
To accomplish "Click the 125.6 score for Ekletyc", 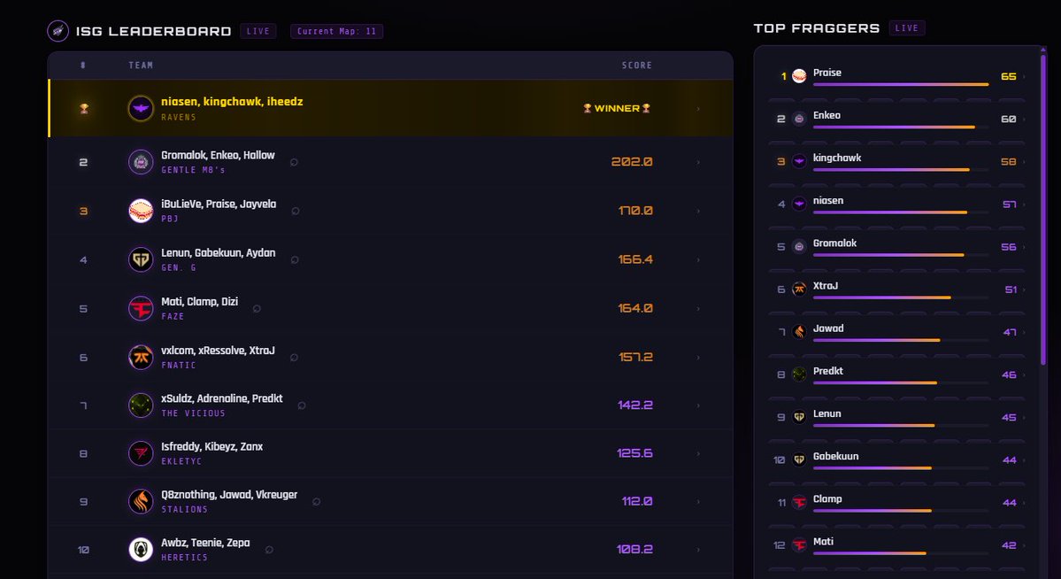I will [x=634, y=453].
